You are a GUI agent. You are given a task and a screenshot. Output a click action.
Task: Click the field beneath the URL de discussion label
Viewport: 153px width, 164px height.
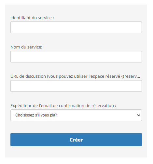76,86
